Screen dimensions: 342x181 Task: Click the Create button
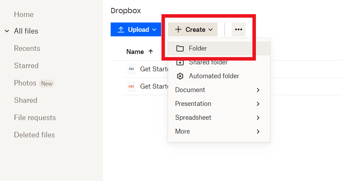coord(193,29)
